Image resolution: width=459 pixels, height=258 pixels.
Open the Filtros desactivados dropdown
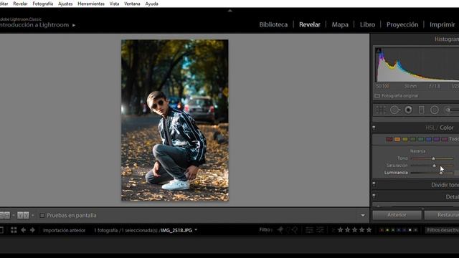point(443,230)
